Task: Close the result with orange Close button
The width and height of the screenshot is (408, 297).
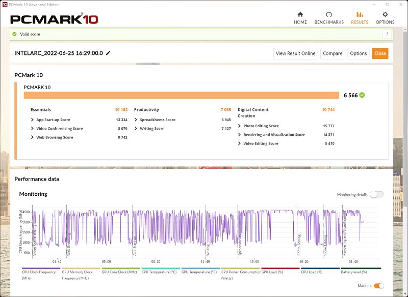Action: (x=380, y=53)
